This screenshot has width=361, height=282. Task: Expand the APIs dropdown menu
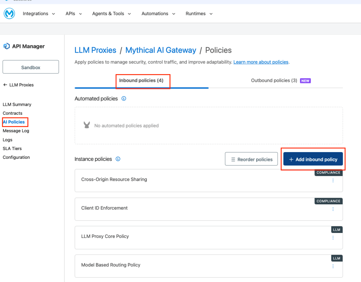point(74,14)
